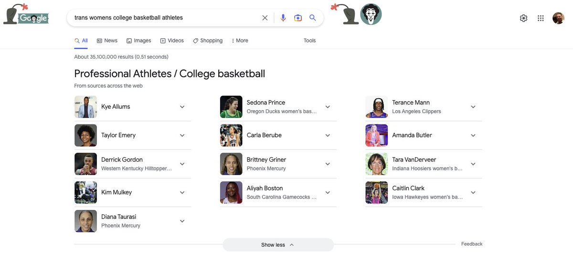Clear the search query with the X icon
Screen dimensions: 573x260
pos(265,18)
